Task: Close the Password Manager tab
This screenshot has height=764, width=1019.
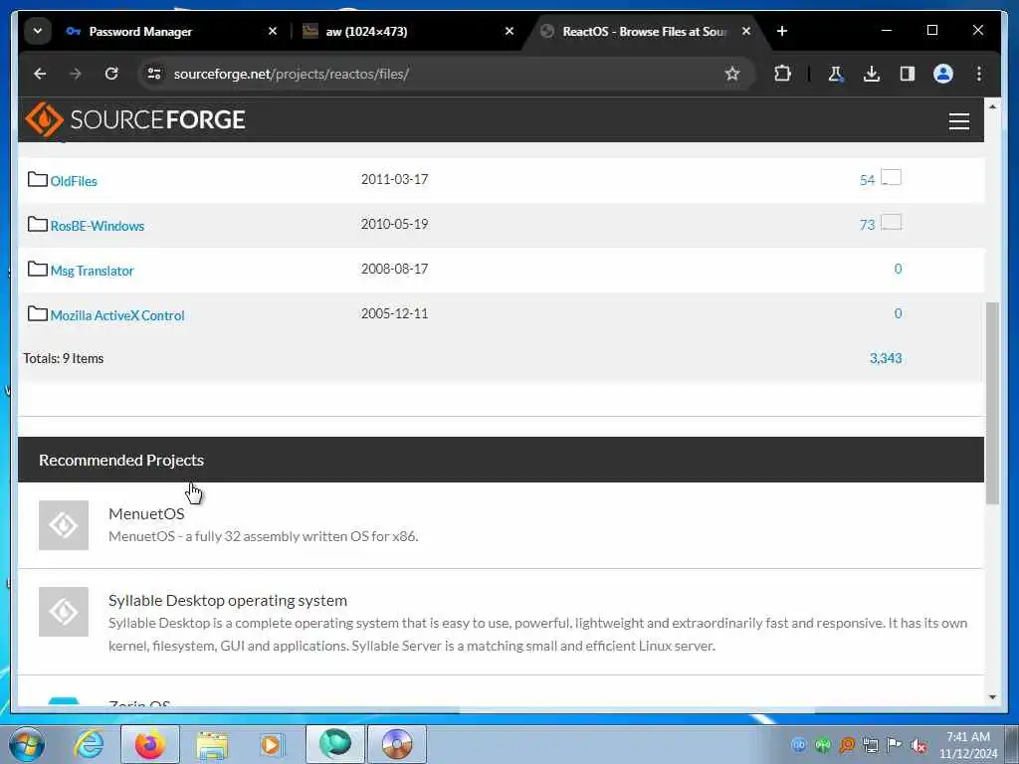Action: coord(273,31)
